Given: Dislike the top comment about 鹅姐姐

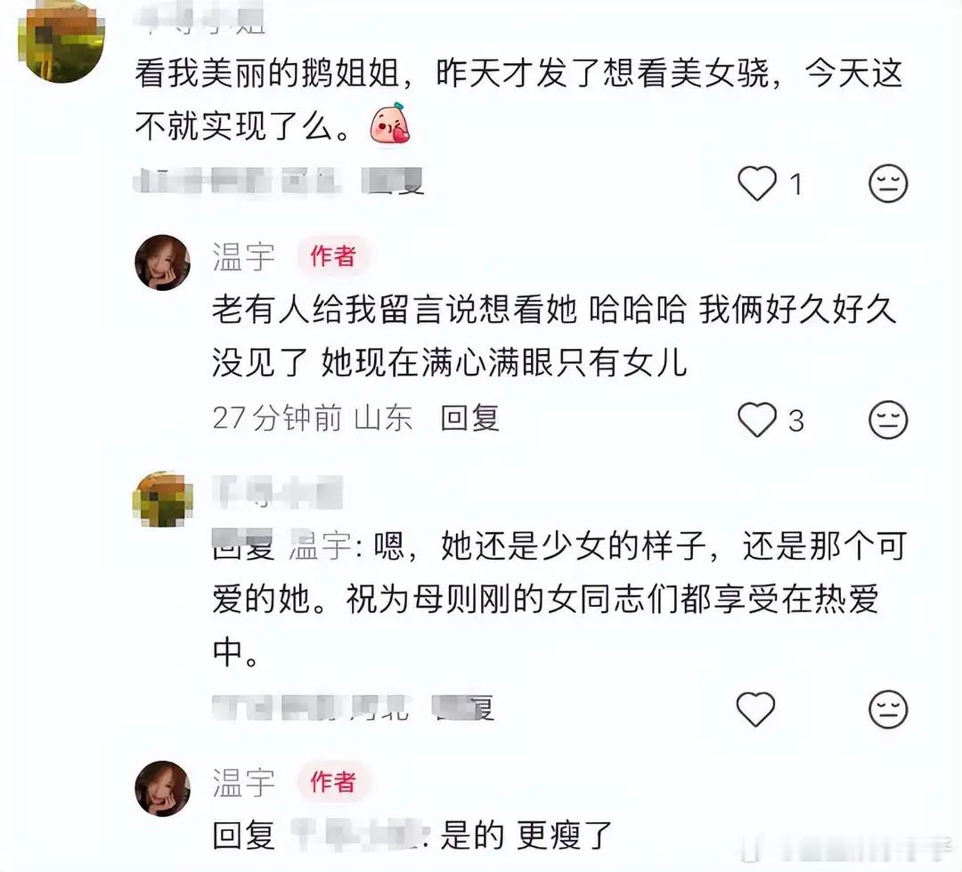Looking at the screenshot, I should pyautogui.click(x=888, y=183).
